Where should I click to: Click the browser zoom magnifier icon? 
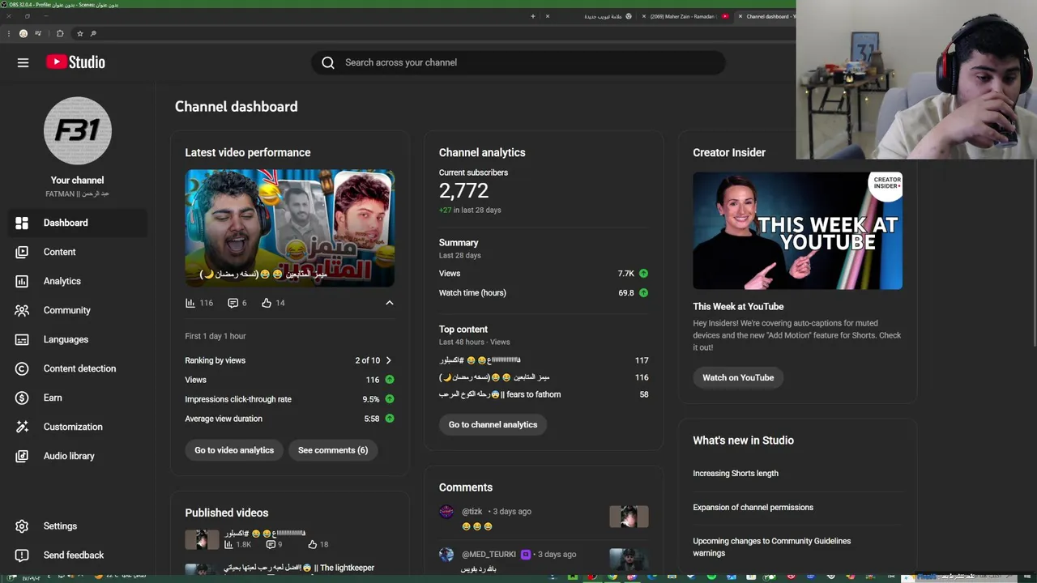point(93,33)
